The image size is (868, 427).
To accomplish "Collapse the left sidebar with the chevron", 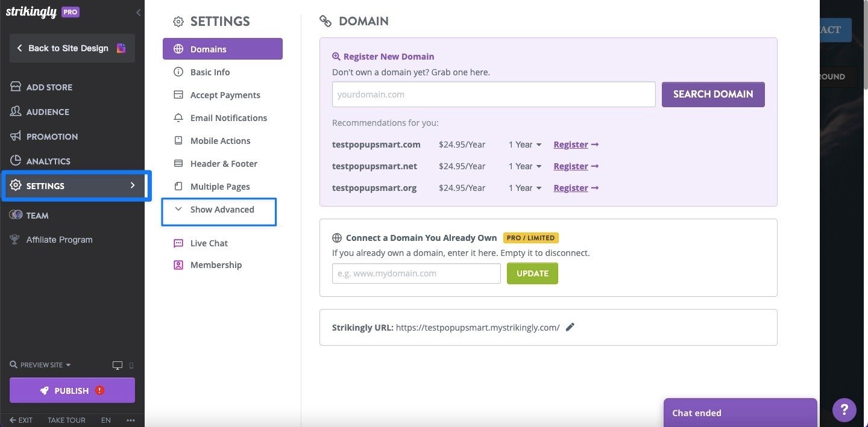I will (139, 12).
